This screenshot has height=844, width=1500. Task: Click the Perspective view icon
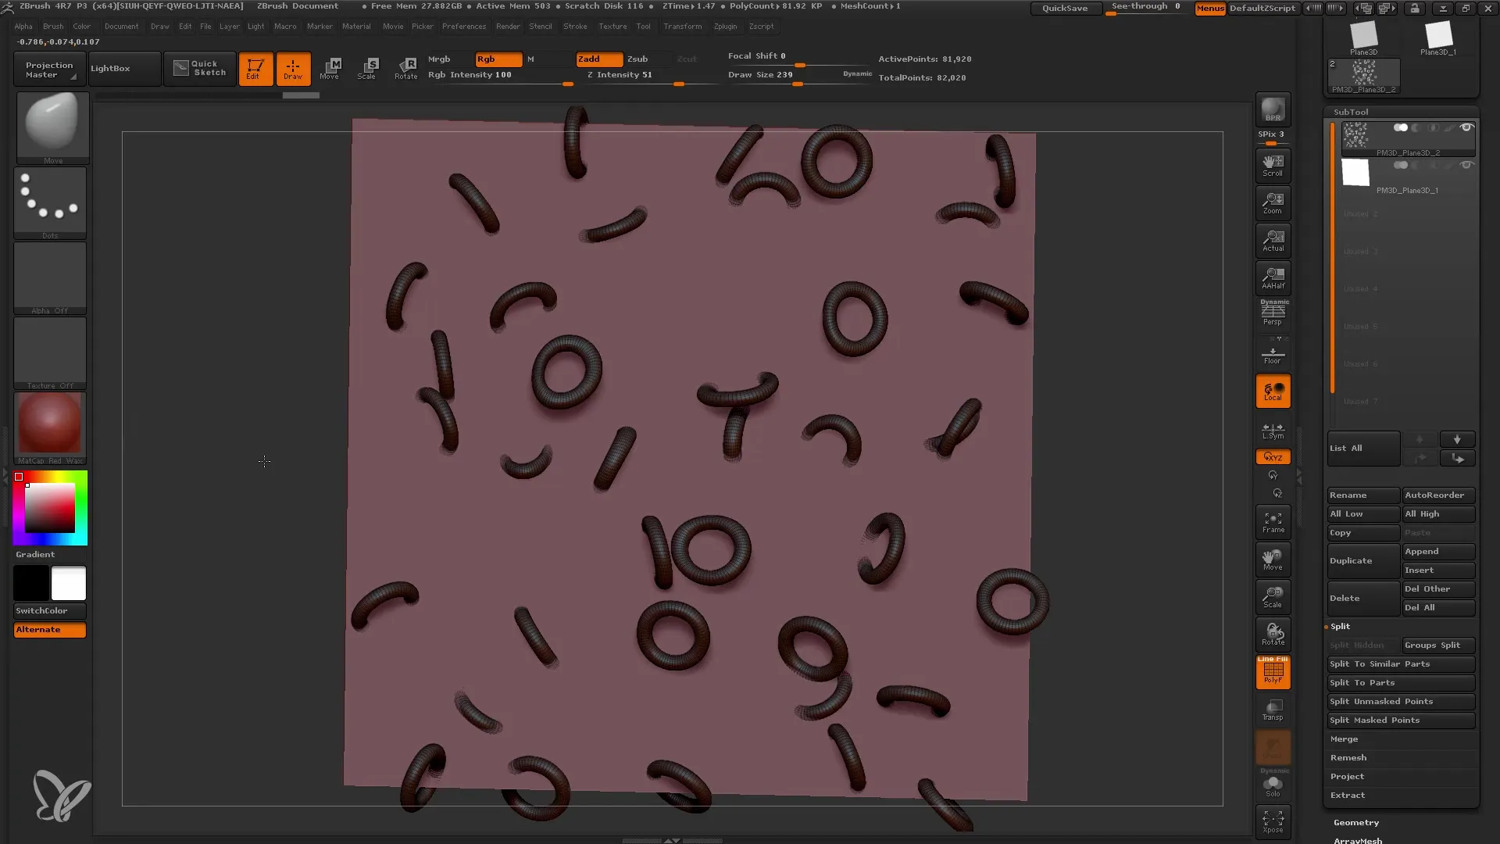point(1273,316)
